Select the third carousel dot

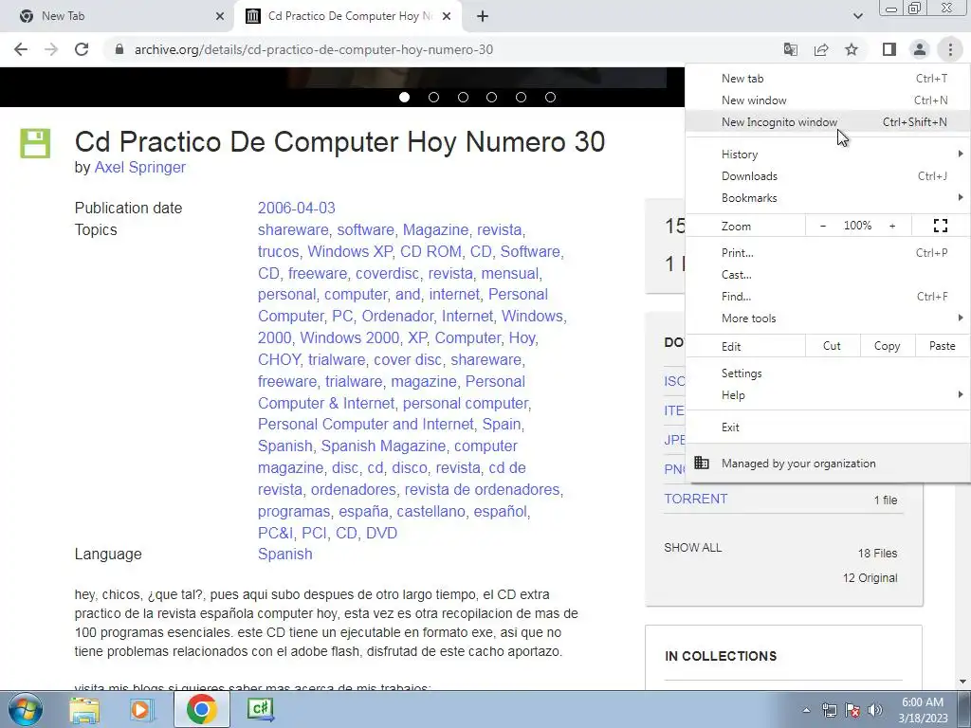pos(463,98)
